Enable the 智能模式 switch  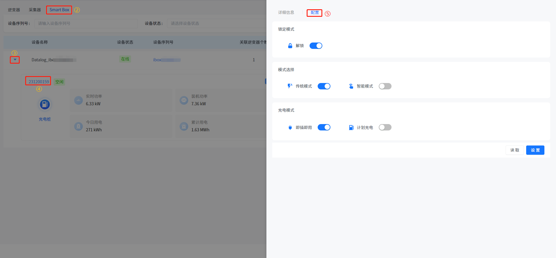(x=385, y=86)
